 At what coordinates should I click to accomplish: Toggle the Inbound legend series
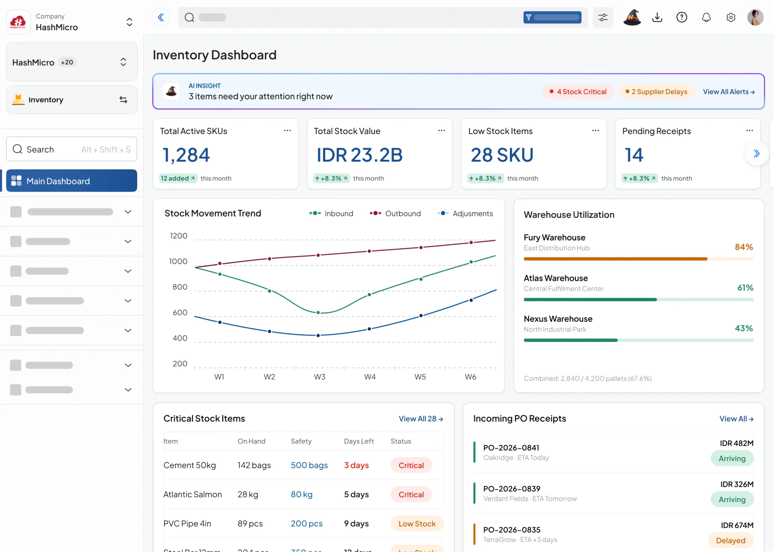tap(331, 213)
